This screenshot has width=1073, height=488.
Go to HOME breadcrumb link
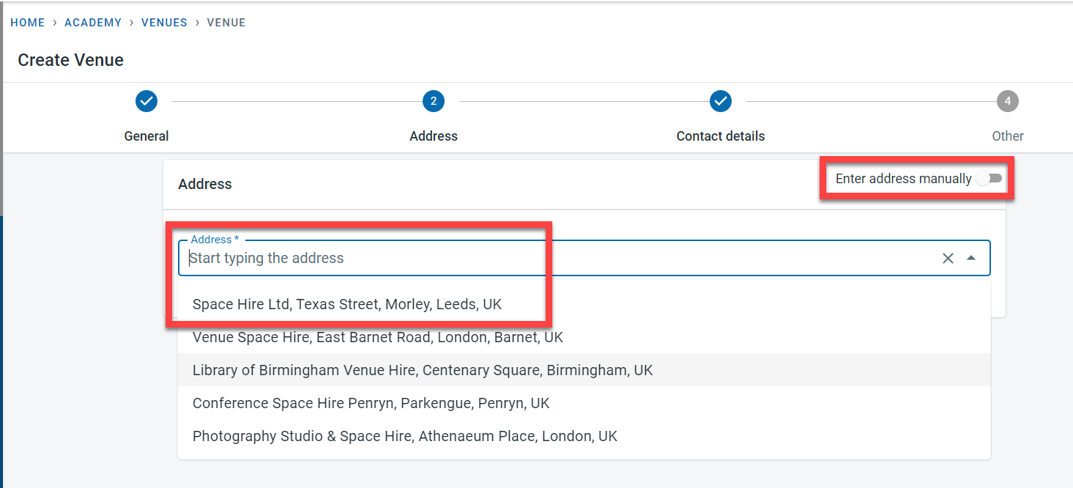(28, 23)
